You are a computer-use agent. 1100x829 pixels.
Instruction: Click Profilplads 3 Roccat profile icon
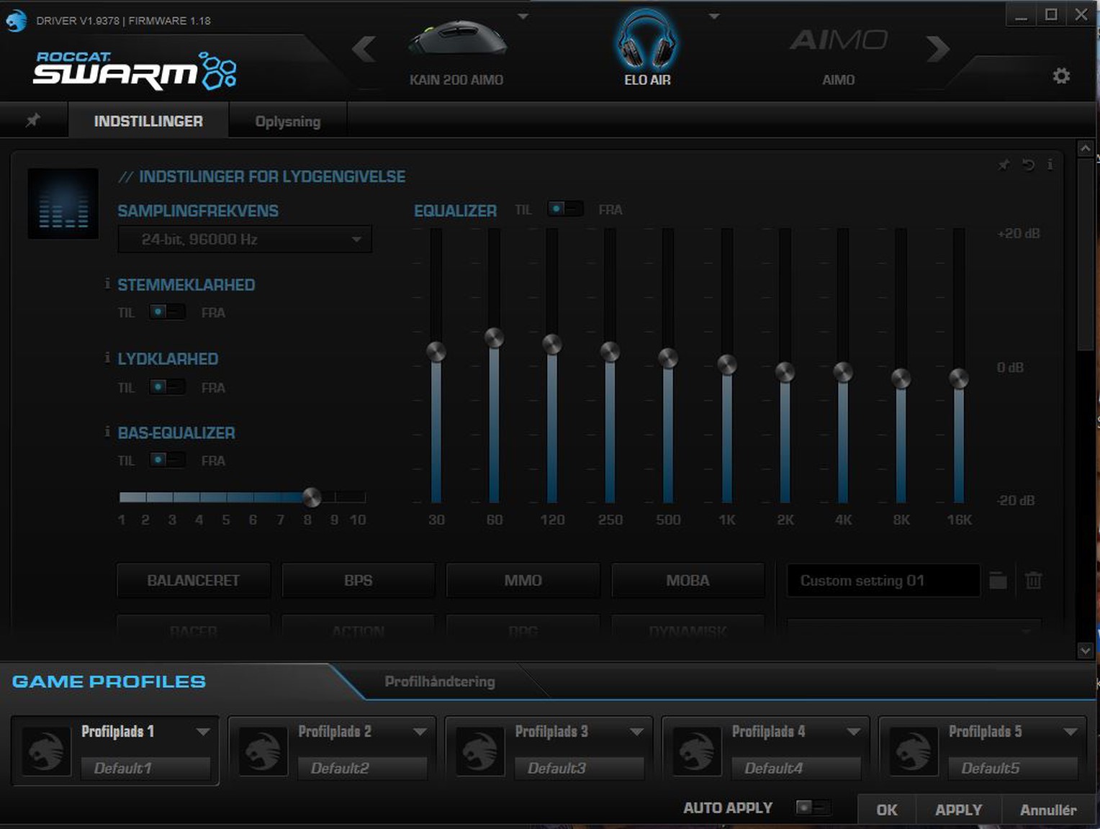tap(479, 750)
